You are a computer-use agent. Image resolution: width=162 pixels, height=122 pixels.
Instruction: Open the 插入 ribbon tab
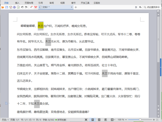17,3
